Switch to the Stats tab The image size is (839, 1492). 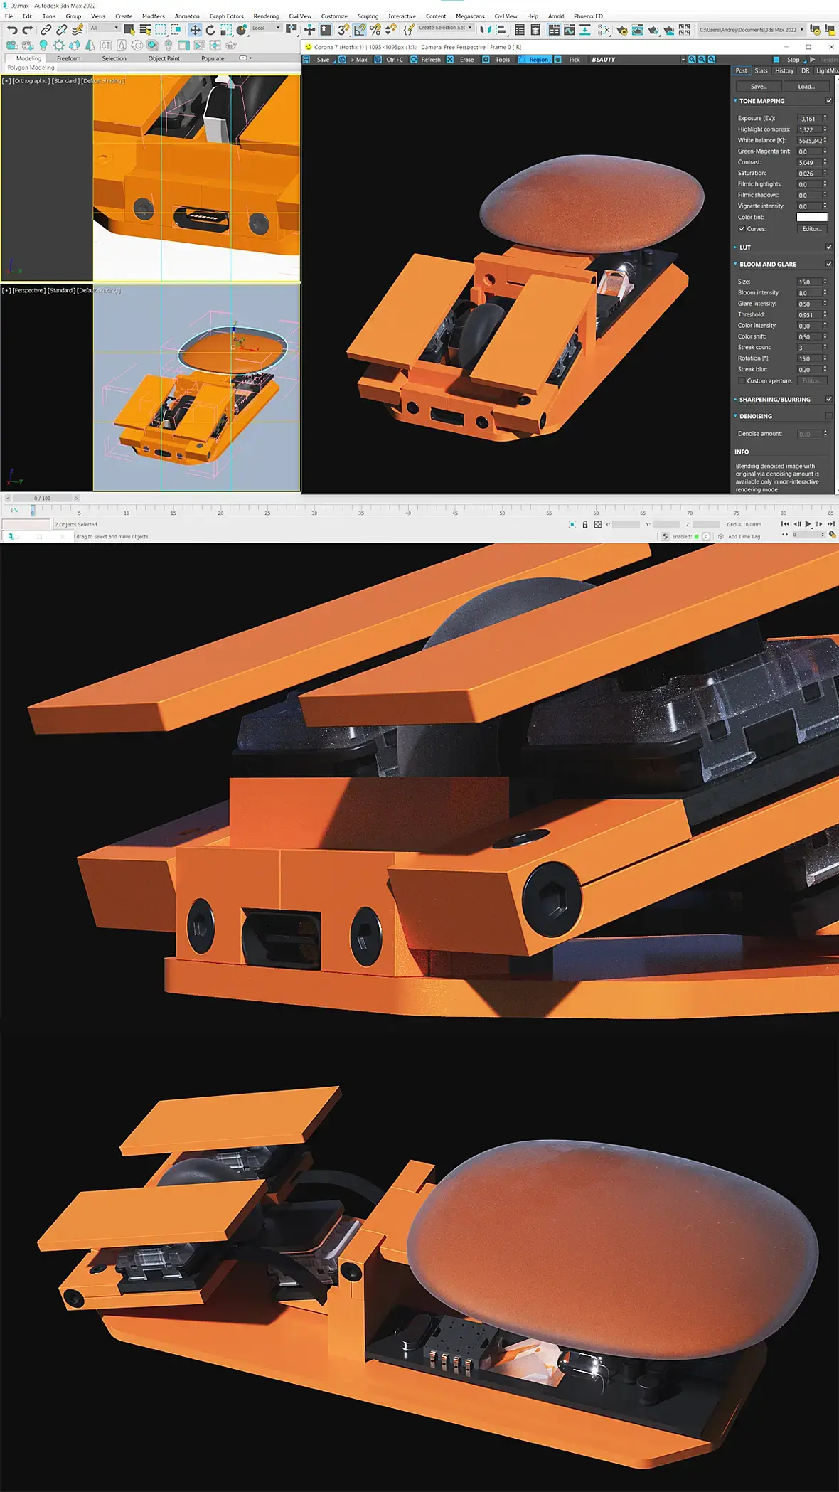click(x=761, y=70)
